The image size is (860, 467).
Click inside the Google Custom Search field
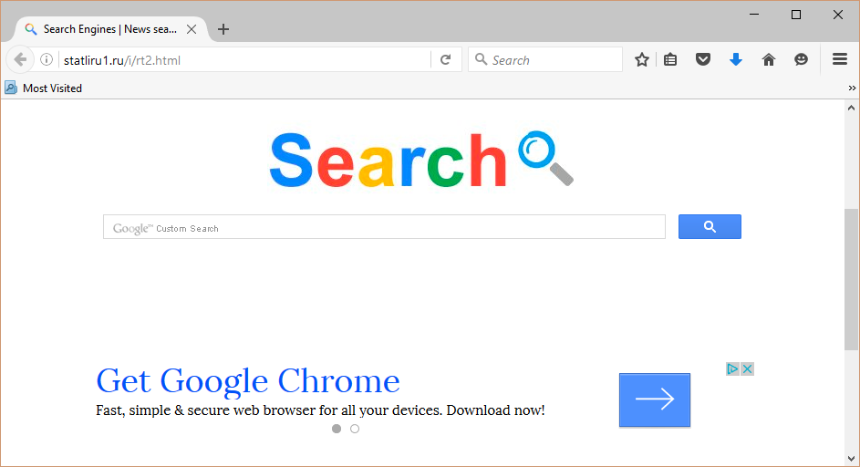coord(384,226)
